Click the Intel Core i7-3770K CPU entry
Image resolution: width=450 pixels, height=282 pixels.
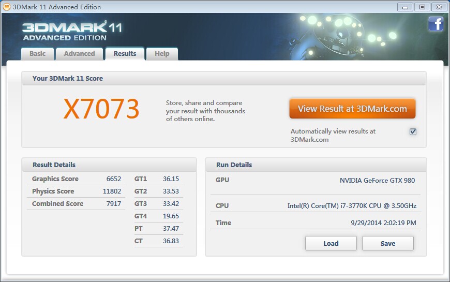(352, 206)
